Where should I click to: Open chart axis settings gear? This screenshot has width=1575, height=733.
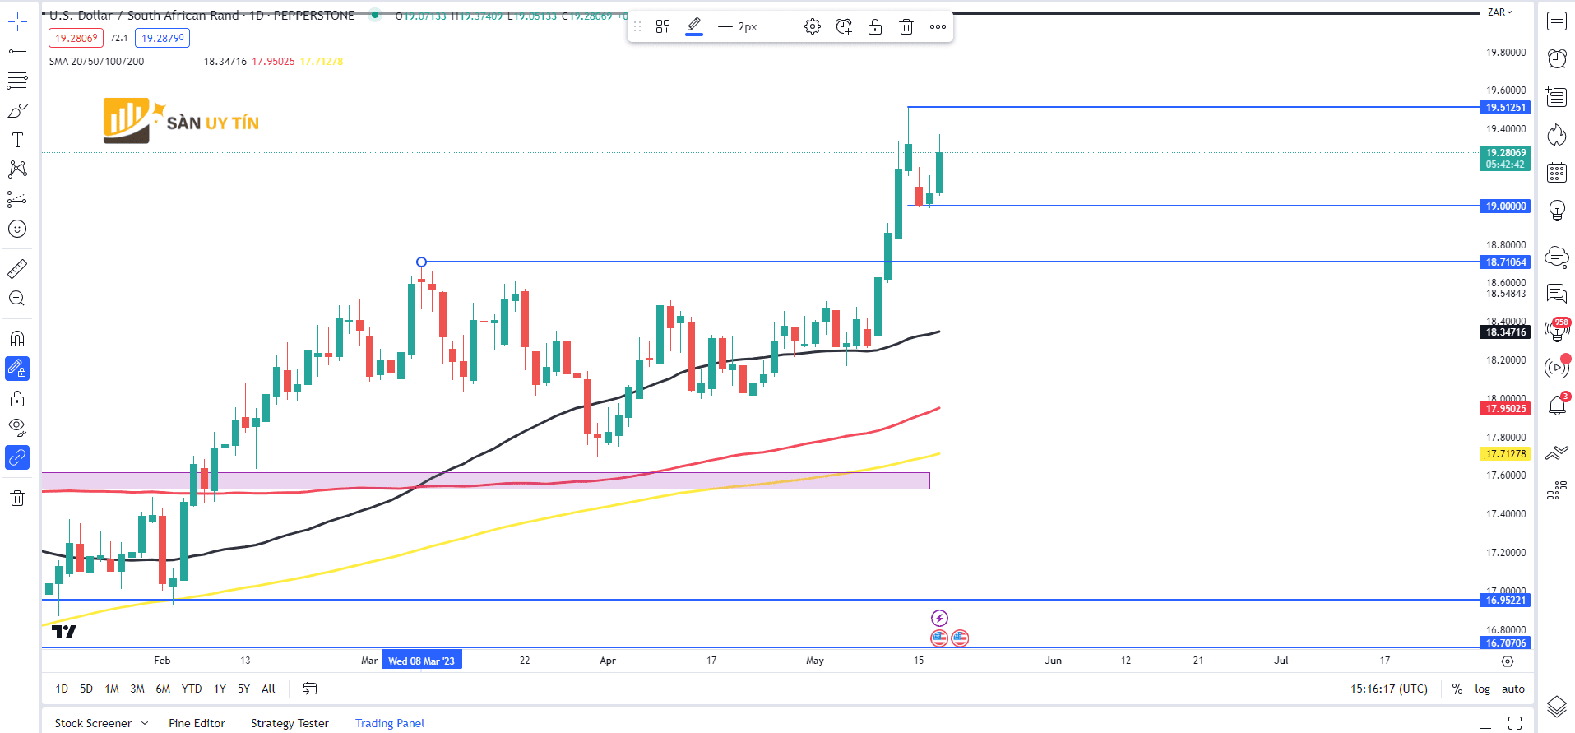(1507, 661)
